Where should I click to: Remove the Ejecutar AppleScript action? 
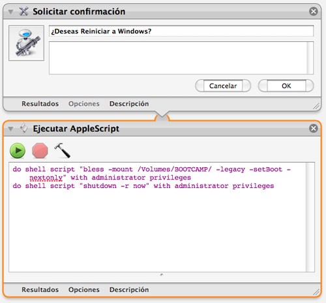[x=314, y=129]
